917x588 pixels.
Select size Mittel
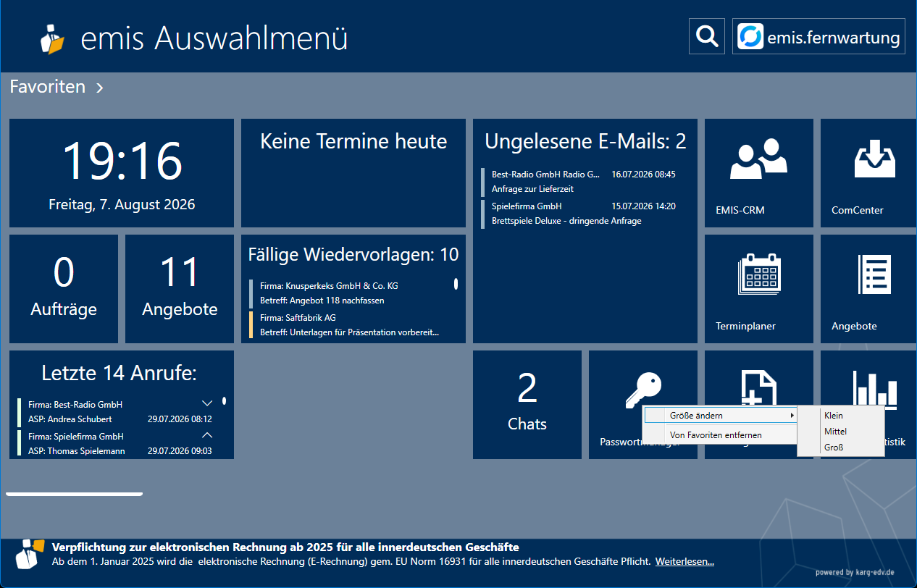click(841, 432)
